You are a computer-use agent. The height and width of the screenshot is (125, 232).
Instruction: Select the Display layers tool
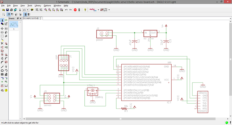(x=2, y=24)
